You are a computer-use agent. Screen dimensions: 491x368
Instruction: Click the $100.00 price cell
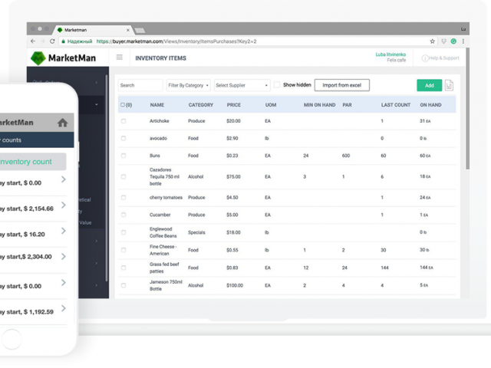coord(235,285)
